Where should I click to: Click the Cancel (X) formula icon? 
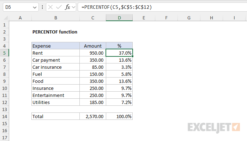[x=50, y=7]
